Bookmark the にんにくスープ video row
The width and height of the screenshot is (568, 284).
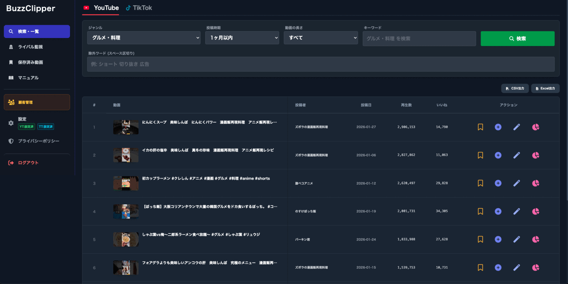[x=480, y=127]
